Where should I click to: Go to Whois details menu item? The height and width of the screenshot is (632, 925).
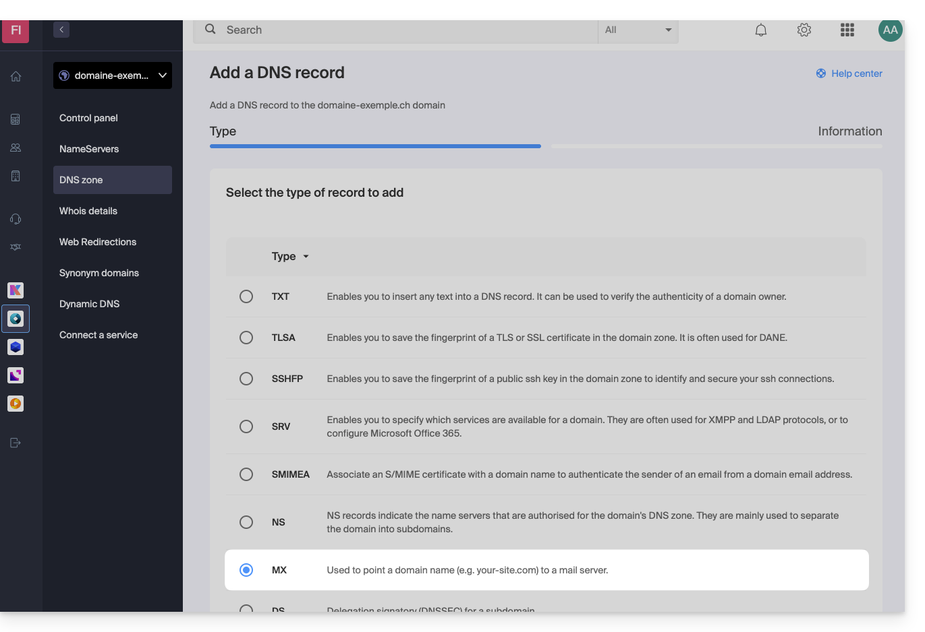pos(88,211)
